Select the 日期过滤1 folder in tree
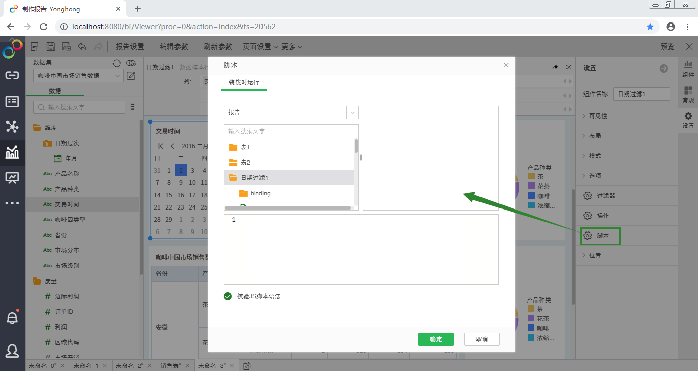The width and height of the screenshot is (698, 371). coord(254,178)
